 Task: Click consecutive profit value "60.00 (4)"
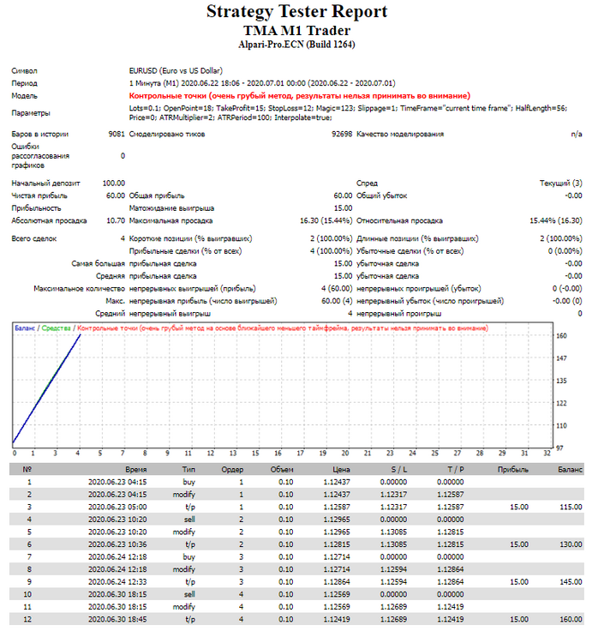[x=337, y=301]
